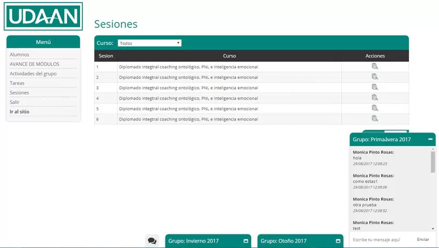Click the UDAAN logo
Image resolution: width=439 pixels, height=248 pixels.
(43, 16)
